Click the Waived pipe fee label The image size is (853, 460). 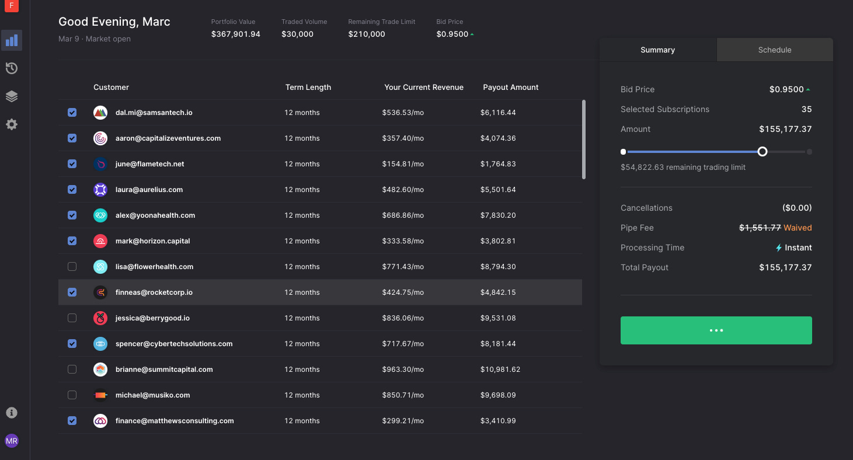point(799,228)
